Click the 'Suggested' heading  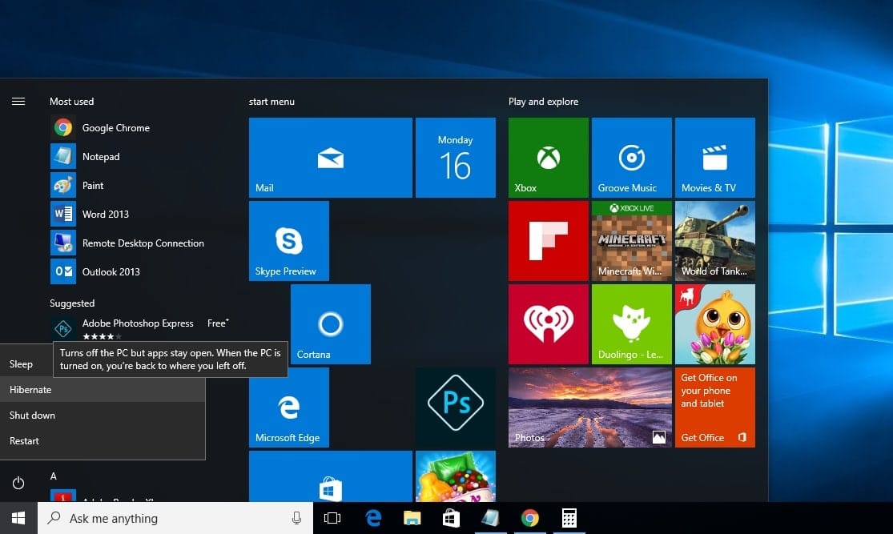point(72,303)
